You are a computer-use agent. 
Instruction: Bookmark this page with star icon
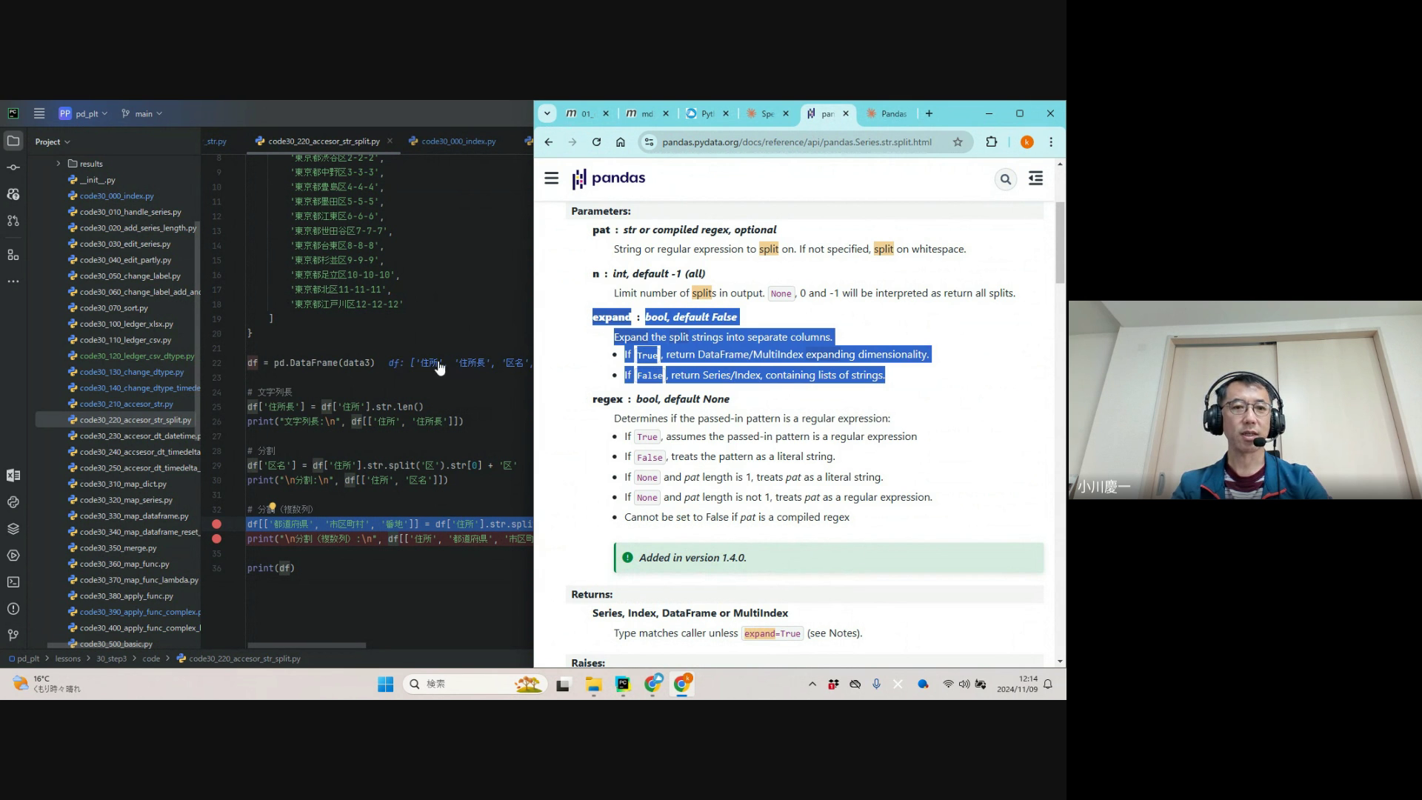click(958, 142)
